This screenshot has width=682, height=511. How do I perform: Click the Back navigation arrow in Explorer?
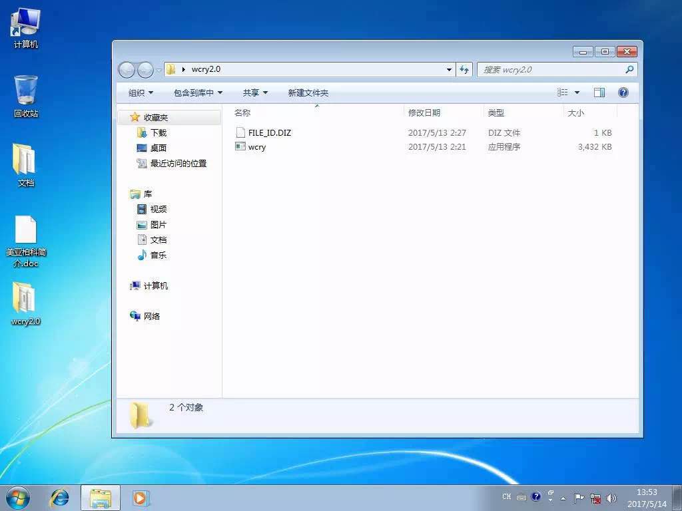(x=127, y=70)
